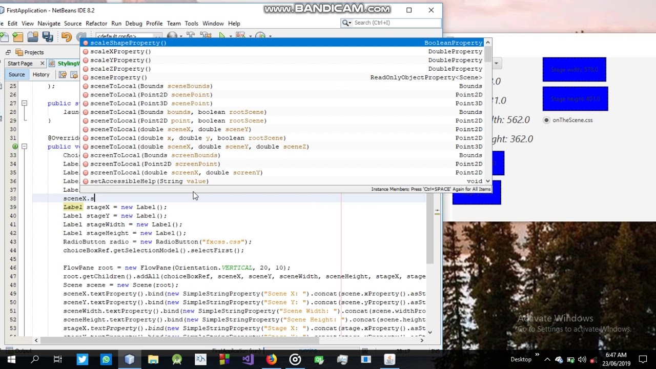
Task: Click the Windows Start button
Action: (11, 359)
